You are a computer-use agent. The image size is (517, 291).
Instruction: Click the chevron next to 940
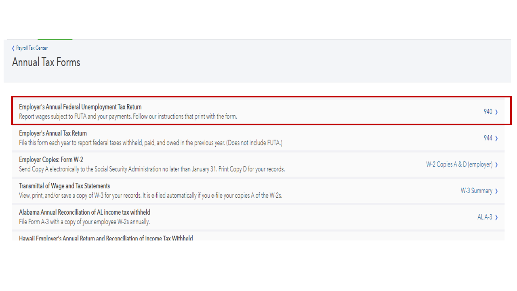coord(496,112)
